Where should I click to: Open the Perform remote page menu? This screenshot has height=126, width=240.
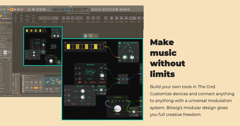pyautogui.click(x=28, y=78)
